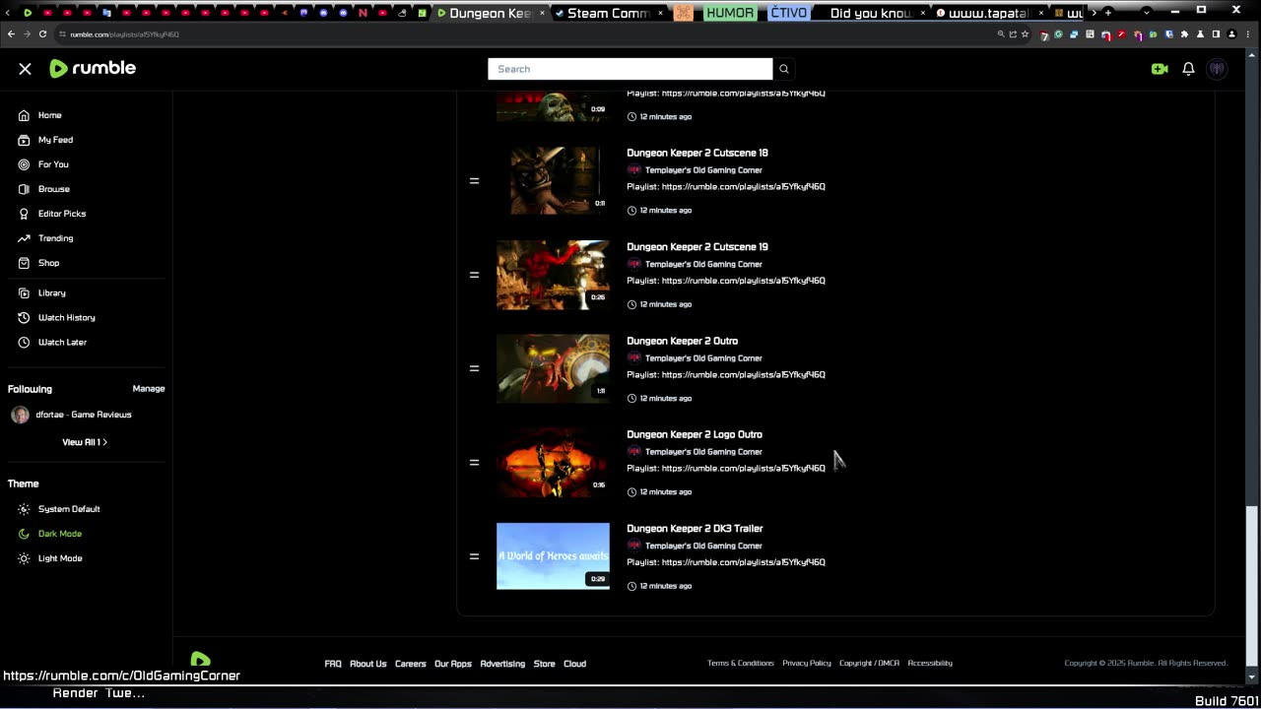Open Cloud footer link

pos(574,664)
